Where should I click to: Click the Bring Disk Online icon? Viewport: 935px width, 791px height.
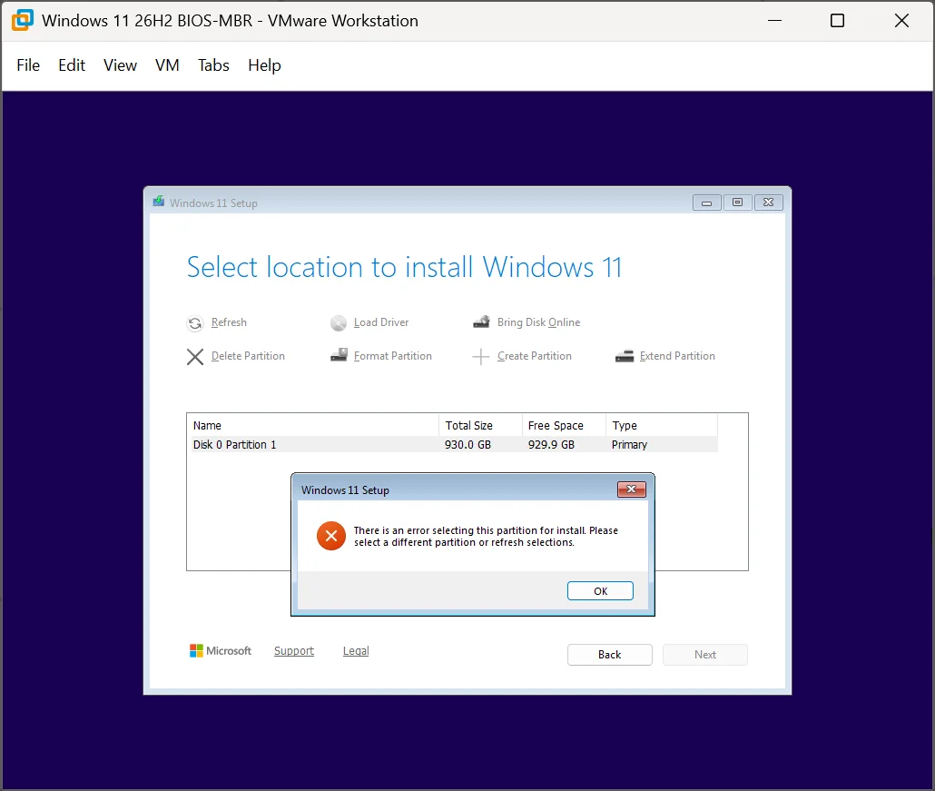[481, 322]
